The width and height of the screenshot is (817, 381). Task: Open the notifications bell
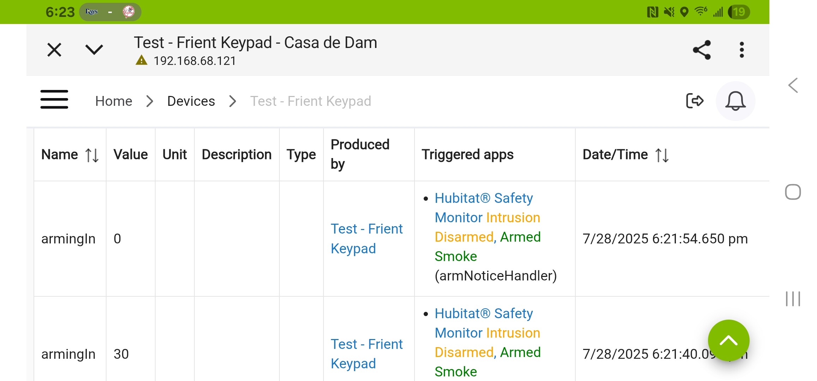click(735, 101)
